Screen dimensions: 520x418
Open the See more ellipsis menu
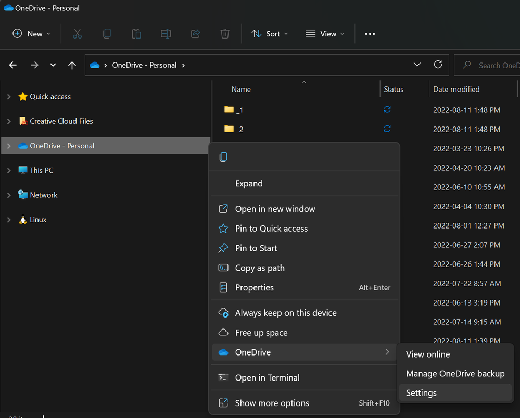(x=370, y=34)
